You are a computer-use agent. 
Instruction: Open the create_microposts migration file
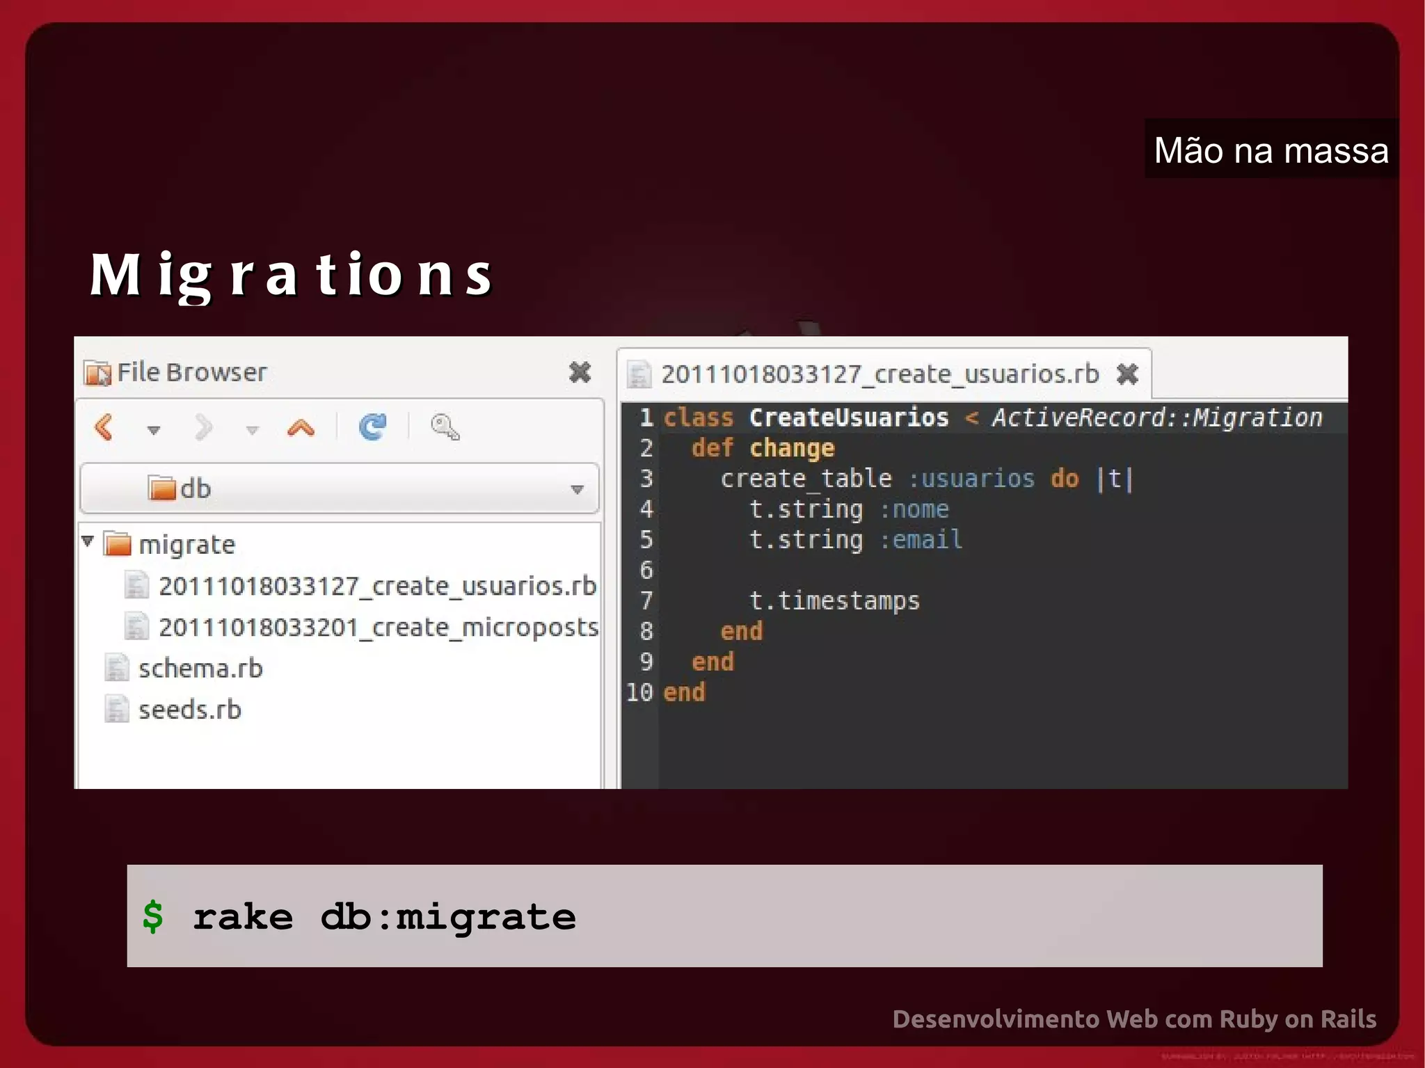point(378,627)
